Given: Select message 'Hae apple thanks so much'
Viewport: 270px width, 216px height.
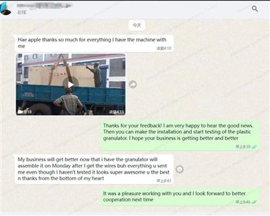Looking at the screenshot, I should point(94,43).
